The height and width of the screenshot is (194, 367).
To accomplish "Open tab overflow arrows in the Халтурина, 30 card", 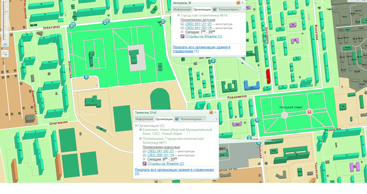I will [244, 10].
